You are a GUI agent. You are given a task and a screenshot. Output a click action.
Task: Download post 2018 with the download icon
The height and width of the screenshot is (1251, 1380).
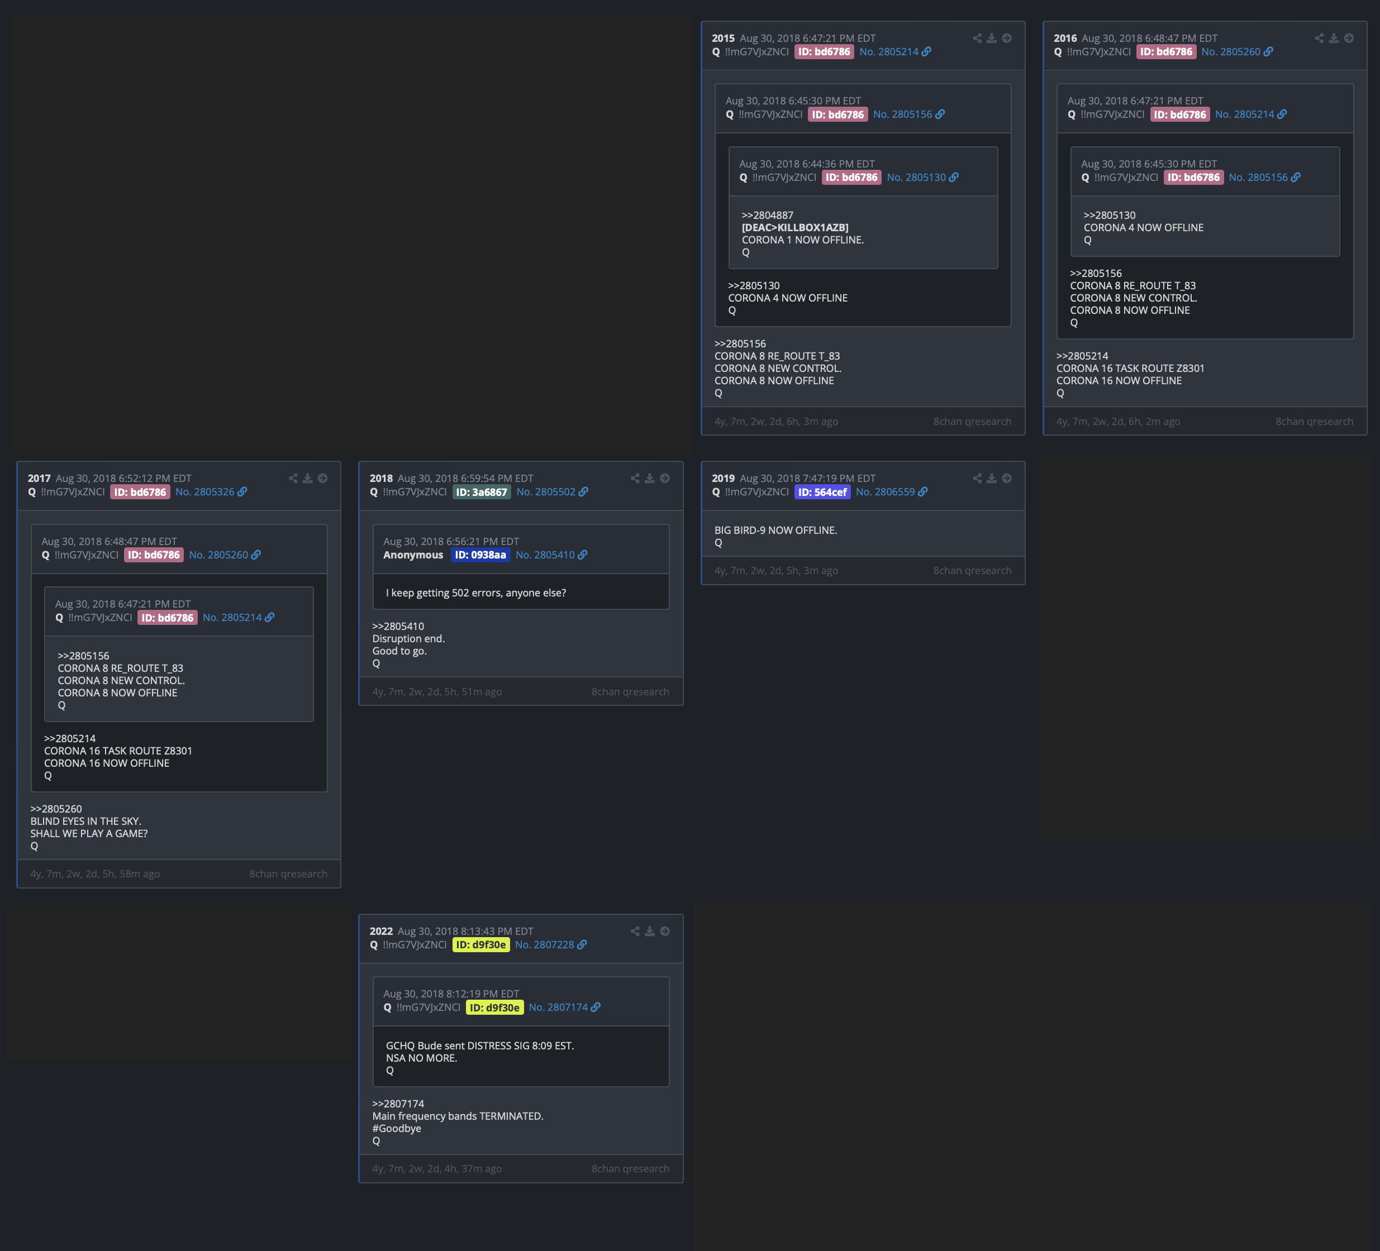coord(650,479)
